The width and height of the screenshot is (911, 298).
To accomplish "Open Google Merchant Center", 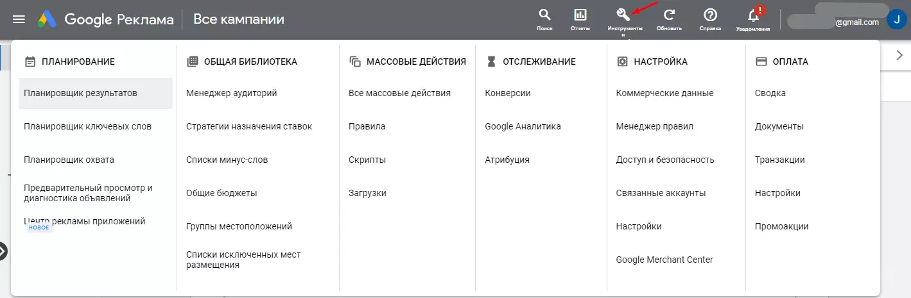I will pos(664,260).
